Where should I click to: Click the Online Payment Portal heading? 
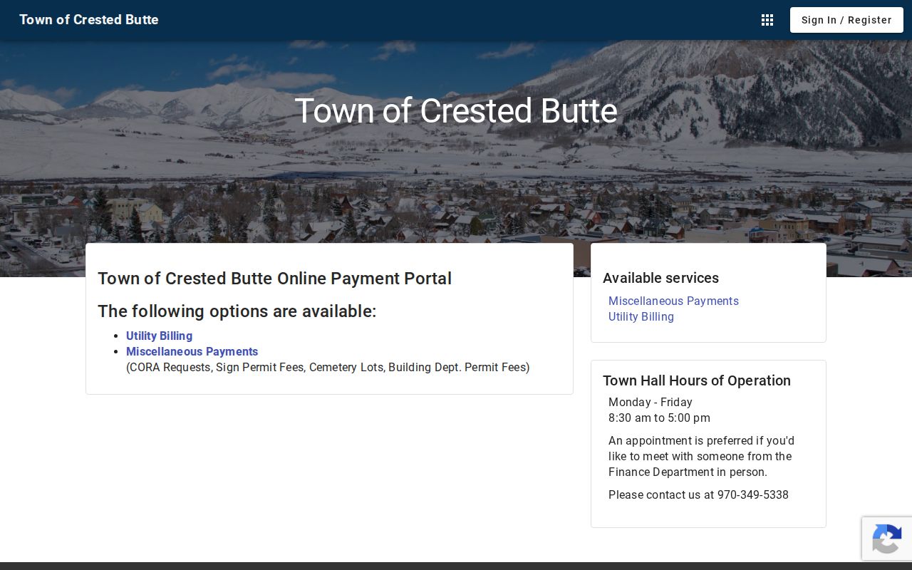(274, 279)
